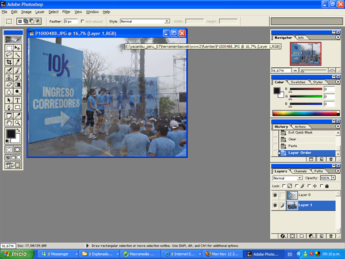Select the Clone Stamp tool
Viewport: 345px width, 259px height.
pyautogui.click(x=9, y=78)
